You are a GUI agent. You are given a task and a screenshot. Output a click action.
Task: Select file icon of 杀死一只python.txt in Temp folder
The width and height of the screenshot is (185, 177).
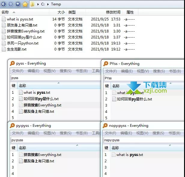pos(4,43)
